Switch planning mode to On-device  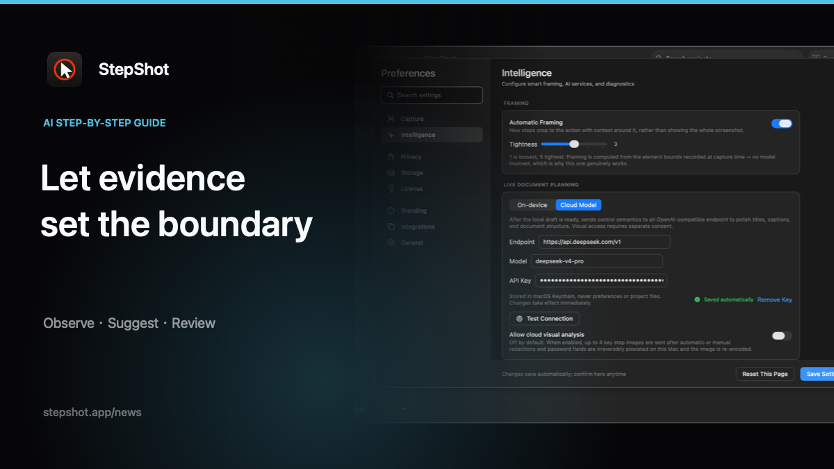coord(532,205)
